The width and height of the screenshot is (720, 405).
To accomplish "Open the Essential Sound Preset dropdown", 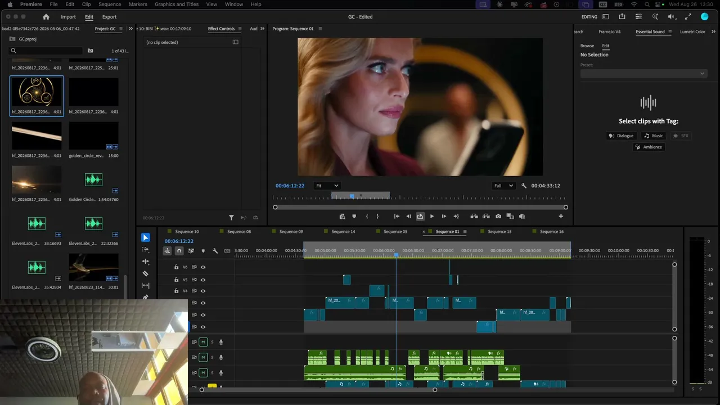I will [x=643, y=73].
